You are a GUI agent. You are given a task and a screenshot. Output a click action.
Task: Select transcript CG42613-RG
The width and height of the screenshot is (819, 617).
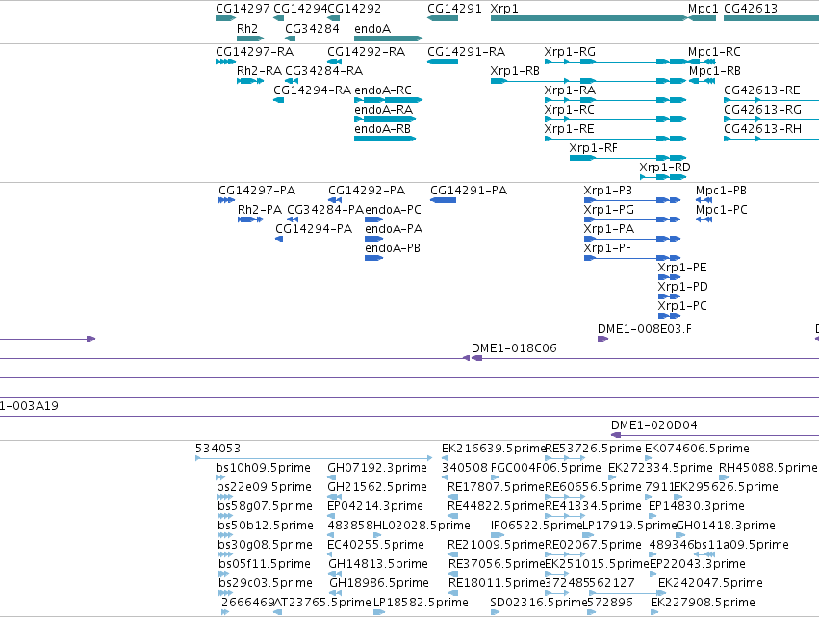pyautogui.click(x=762, y=110)
